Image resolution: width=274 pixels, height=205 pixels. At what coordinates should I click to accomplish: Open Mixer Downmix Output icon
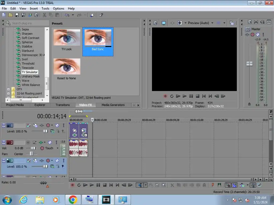pos(256,22)
